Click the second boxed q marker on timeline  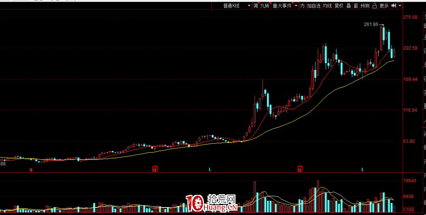(155, 170)
